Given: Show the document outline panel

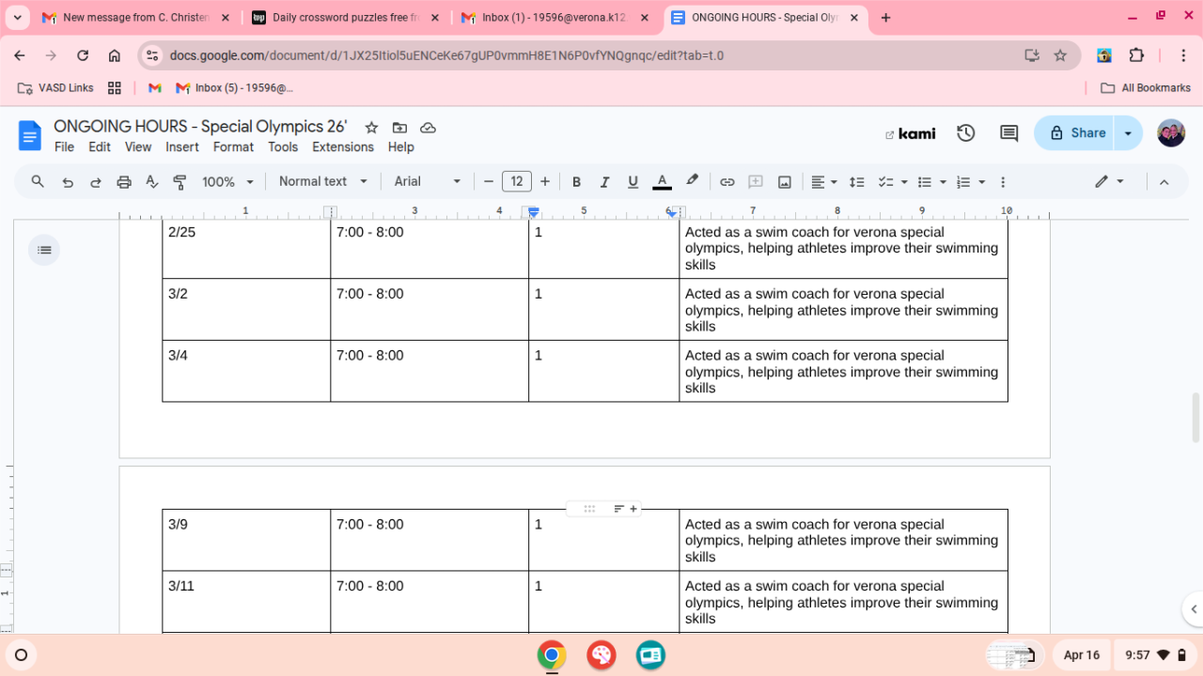Looking at the screenshot, I should [44, 250].
